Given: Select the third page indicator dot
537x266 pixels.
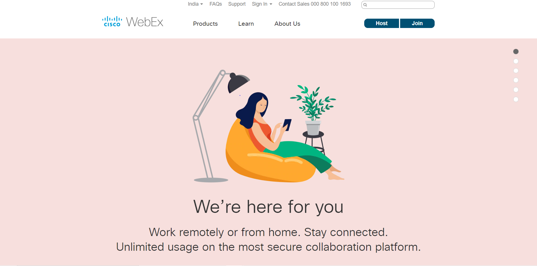Looking at the screenshot, I should pos(516,71).
